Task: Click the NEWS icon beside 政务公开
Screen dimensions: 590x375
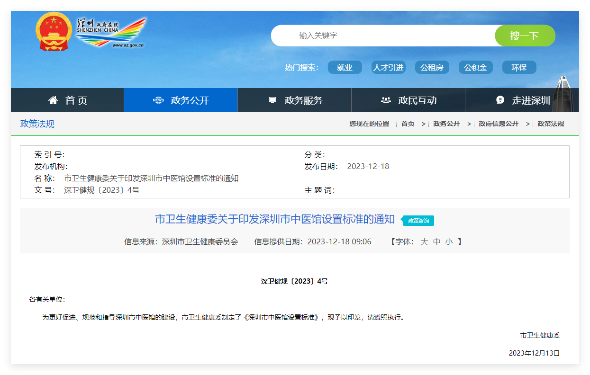Action: click(158, 100)
